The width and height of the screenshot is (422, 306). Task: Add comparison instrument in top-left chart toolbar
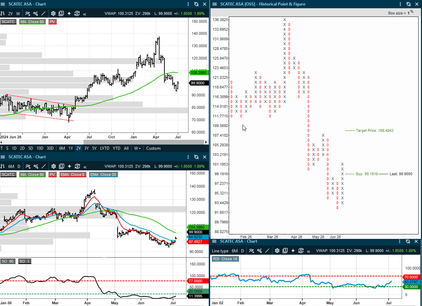pyautogui.click(x=36, y=13)
